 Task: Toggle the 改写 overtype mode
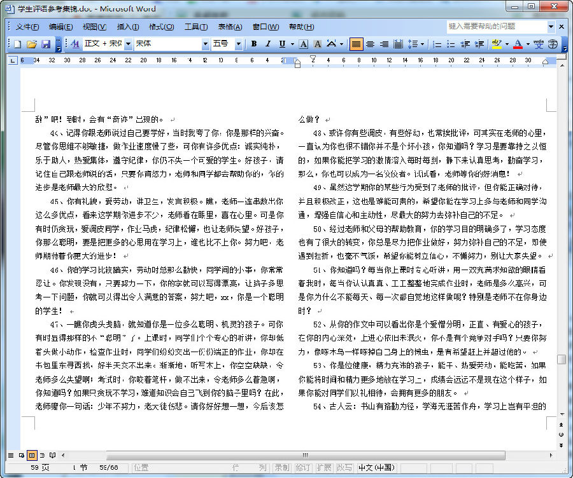(x=344, y=466)
